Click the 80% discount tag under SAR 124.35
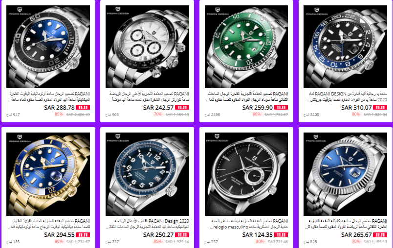393x248 pixels. click(260, 242)
